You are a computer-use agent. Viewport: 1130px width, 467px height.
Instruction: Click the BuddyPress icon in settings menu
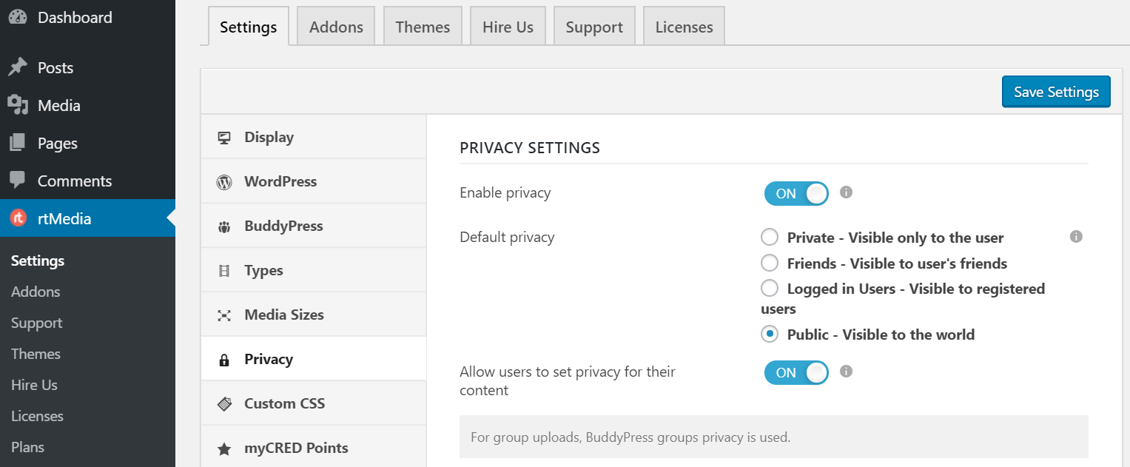[x=224, y=225]
